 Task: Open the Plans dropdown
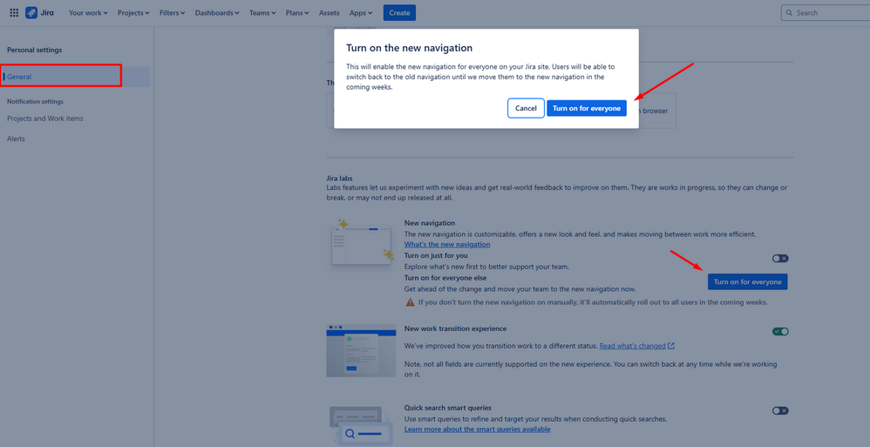pyautogui.click(x=297, y=13)
